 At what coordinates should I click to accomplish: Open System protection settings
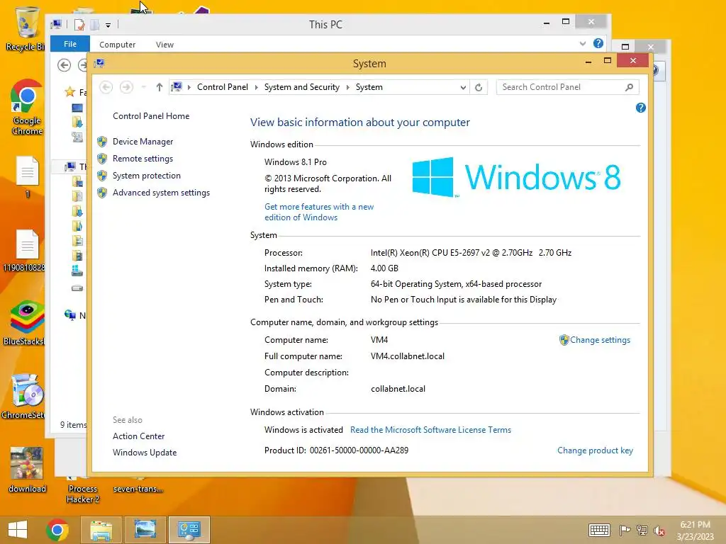[146, 176]
